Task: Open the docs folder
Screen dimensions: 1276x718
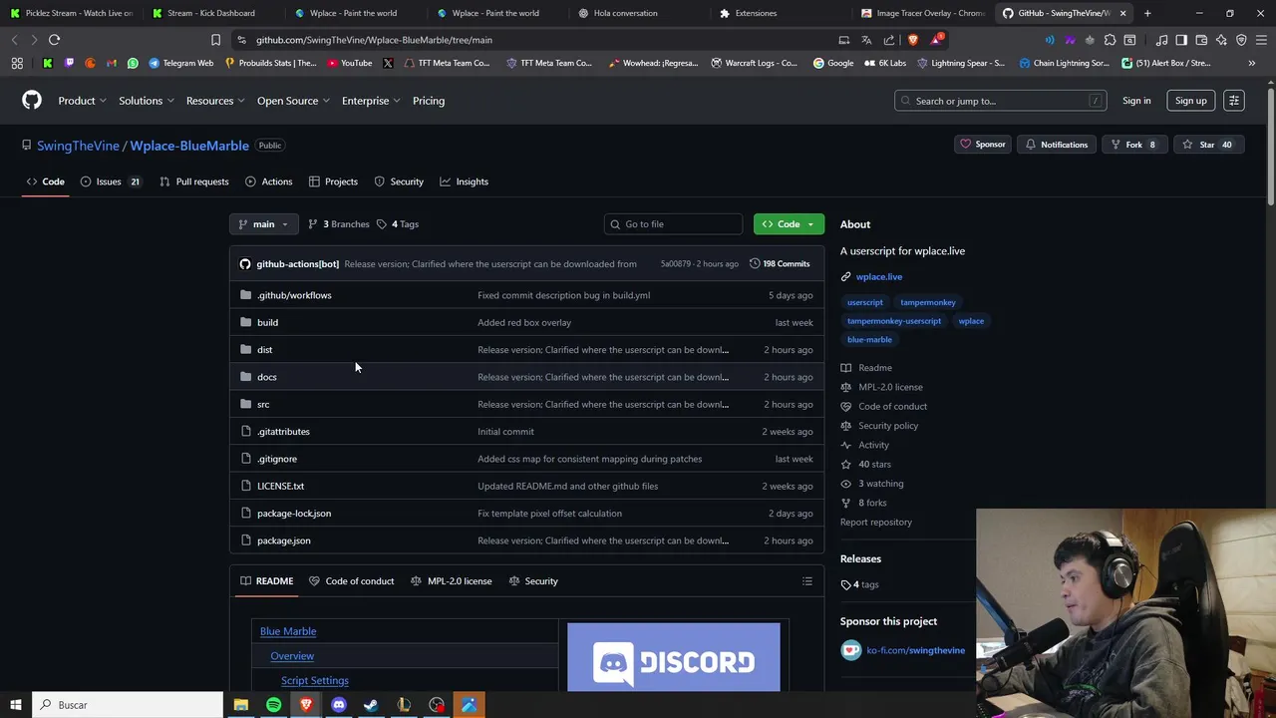Action: point(266,377)
